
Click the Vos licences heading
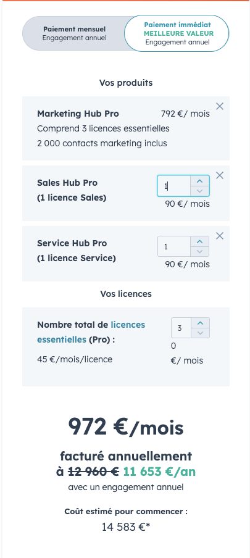click(126, 294)
